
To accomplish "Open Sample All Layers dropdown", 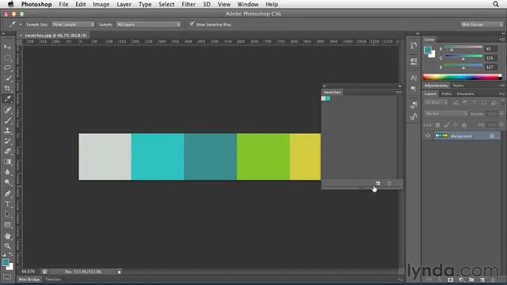I will (148, 25).
